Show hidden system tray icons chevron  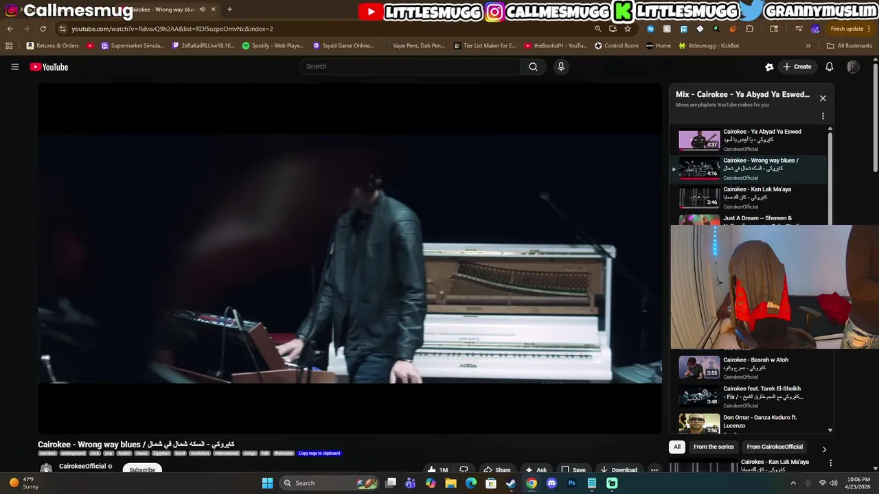(792, 483)
